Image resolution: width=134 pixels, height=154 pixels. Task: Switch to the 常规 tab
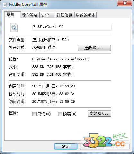[11, 15]
